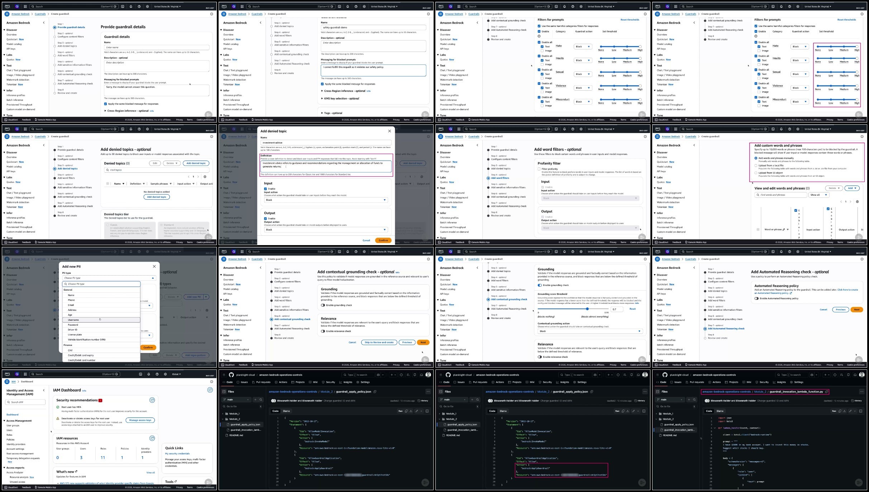Close the Add new PII dialog
The height and width of the screenshot is (492, 869).
coord(154,266)
